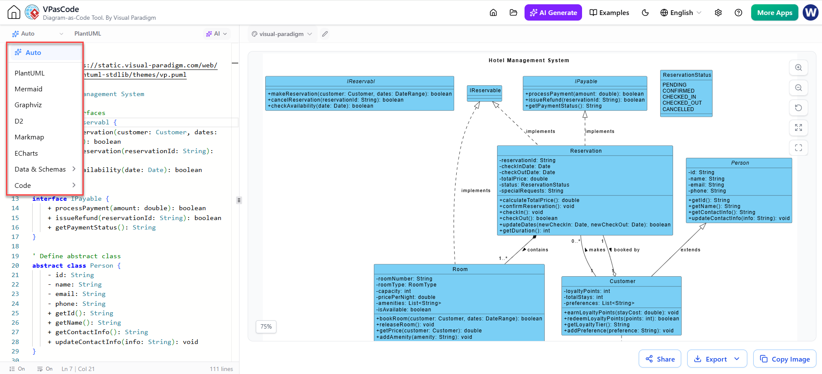
Task: Open the English language dropdown
Action: (681, 12)
